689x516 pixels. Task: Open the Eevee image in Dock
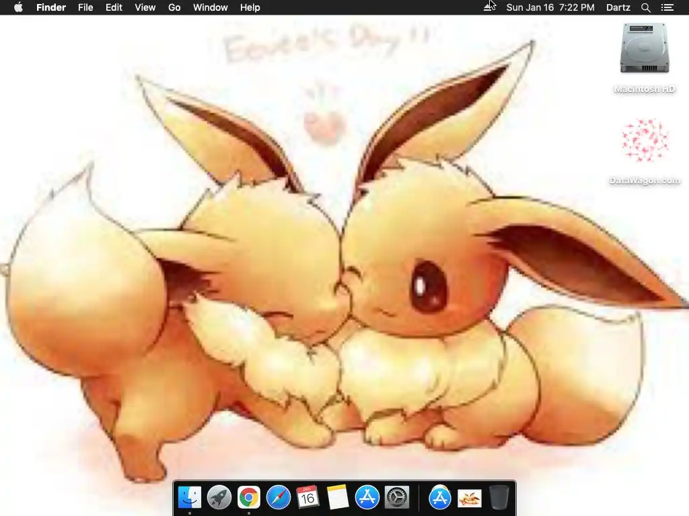coord(469,498)
